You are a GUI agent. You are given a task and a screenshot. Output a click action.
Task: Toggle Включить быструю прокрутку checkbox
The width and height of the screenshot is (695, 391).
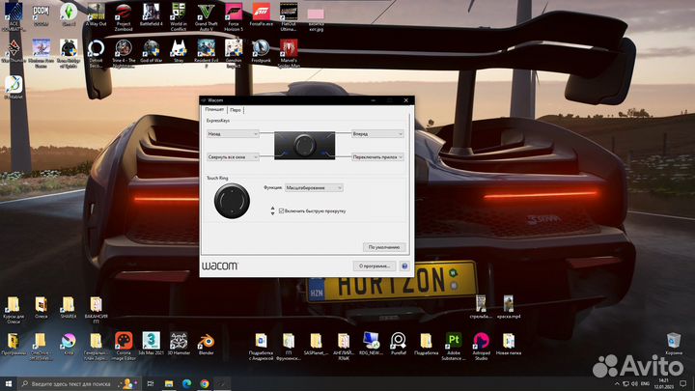click(x=282, y=211)
